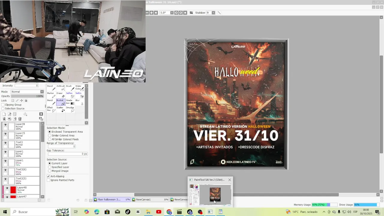Hide Layer15 with its eye icon

coord(5,134)
